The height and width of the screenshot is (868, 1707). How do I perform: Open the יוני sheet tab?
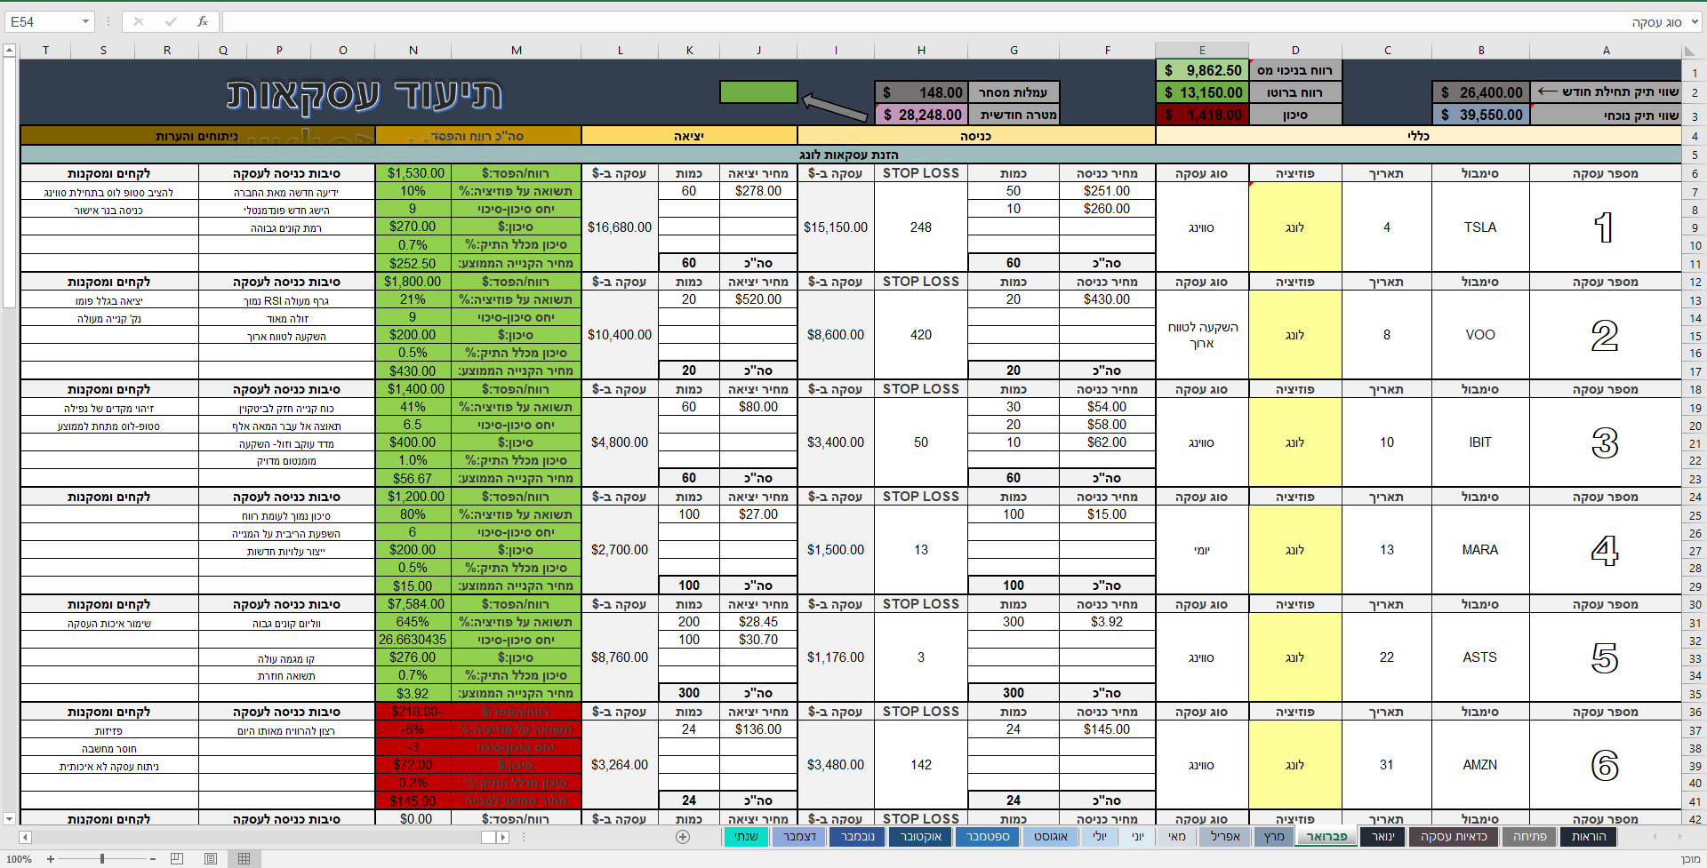tap(1138, 837)
